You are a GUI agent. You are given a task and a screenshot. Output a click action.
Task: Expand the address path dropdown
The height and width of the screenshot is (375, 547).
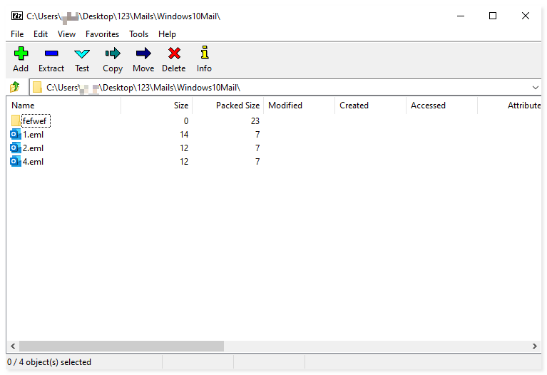click(536, 88)
